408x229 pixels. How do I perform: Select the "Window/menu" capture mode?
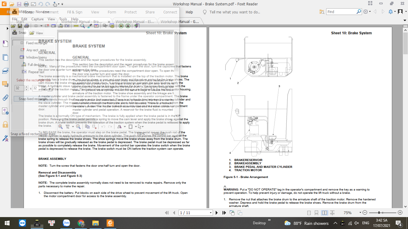(36, 57)
